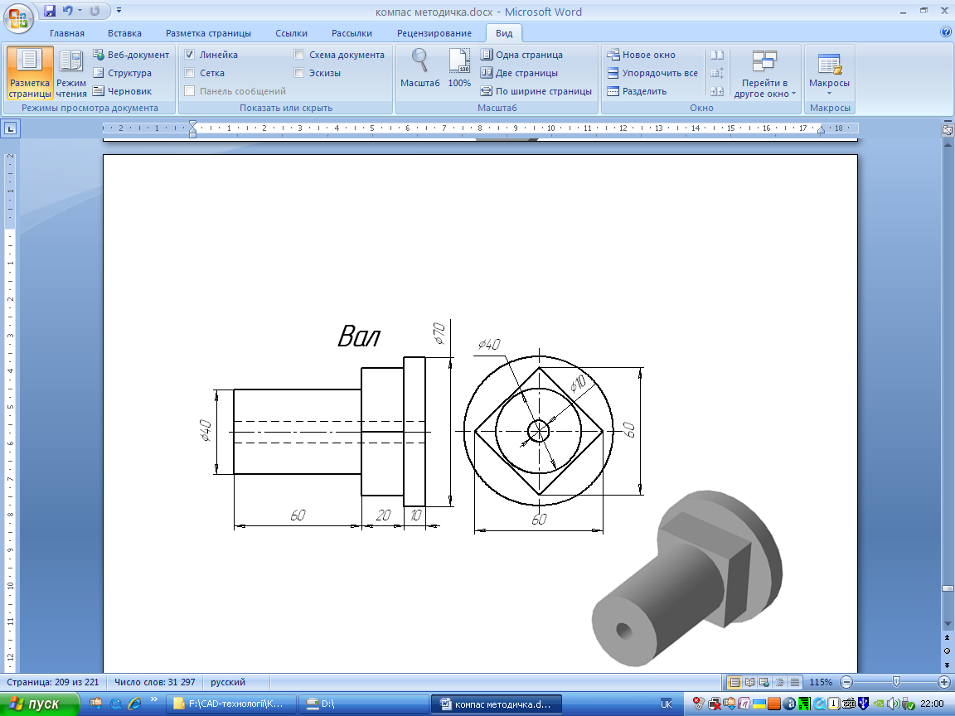
Task: Click volume speaker tray icon
Action: [893, 704]
